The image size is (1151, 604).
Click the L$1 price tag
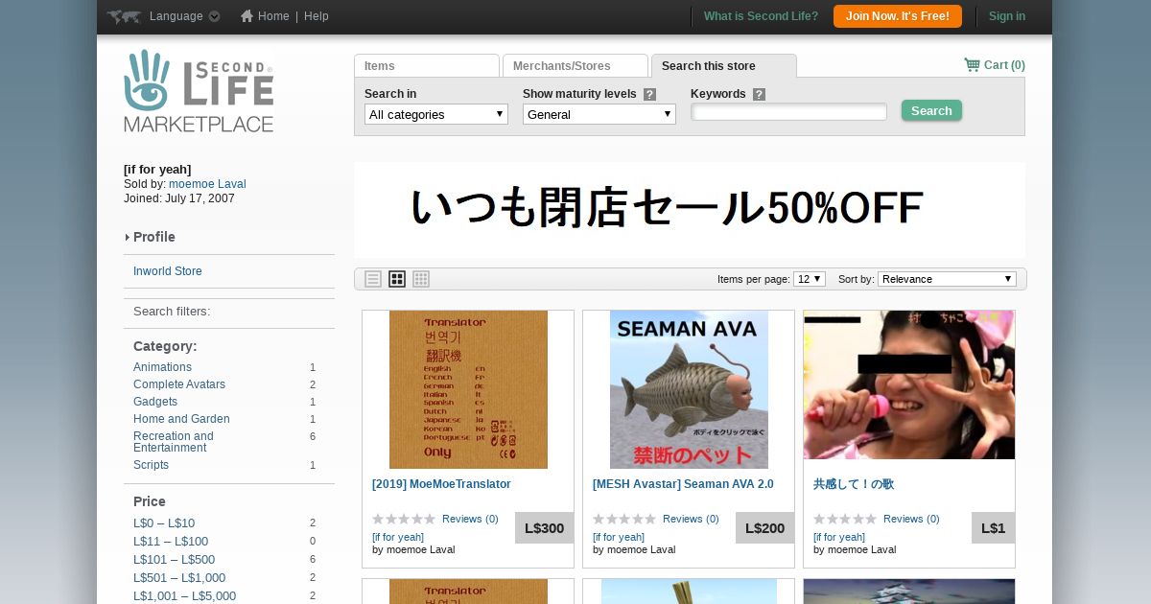point(994,528)
